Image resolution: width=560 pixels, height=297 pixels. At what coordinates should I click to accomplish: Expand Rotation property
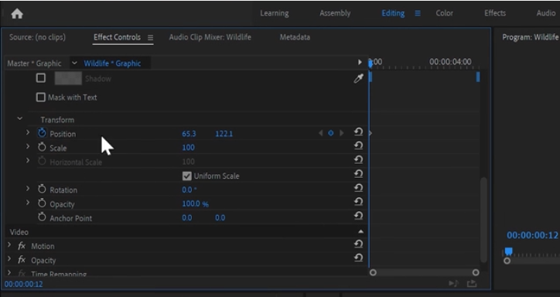click(x=28, y=188)
